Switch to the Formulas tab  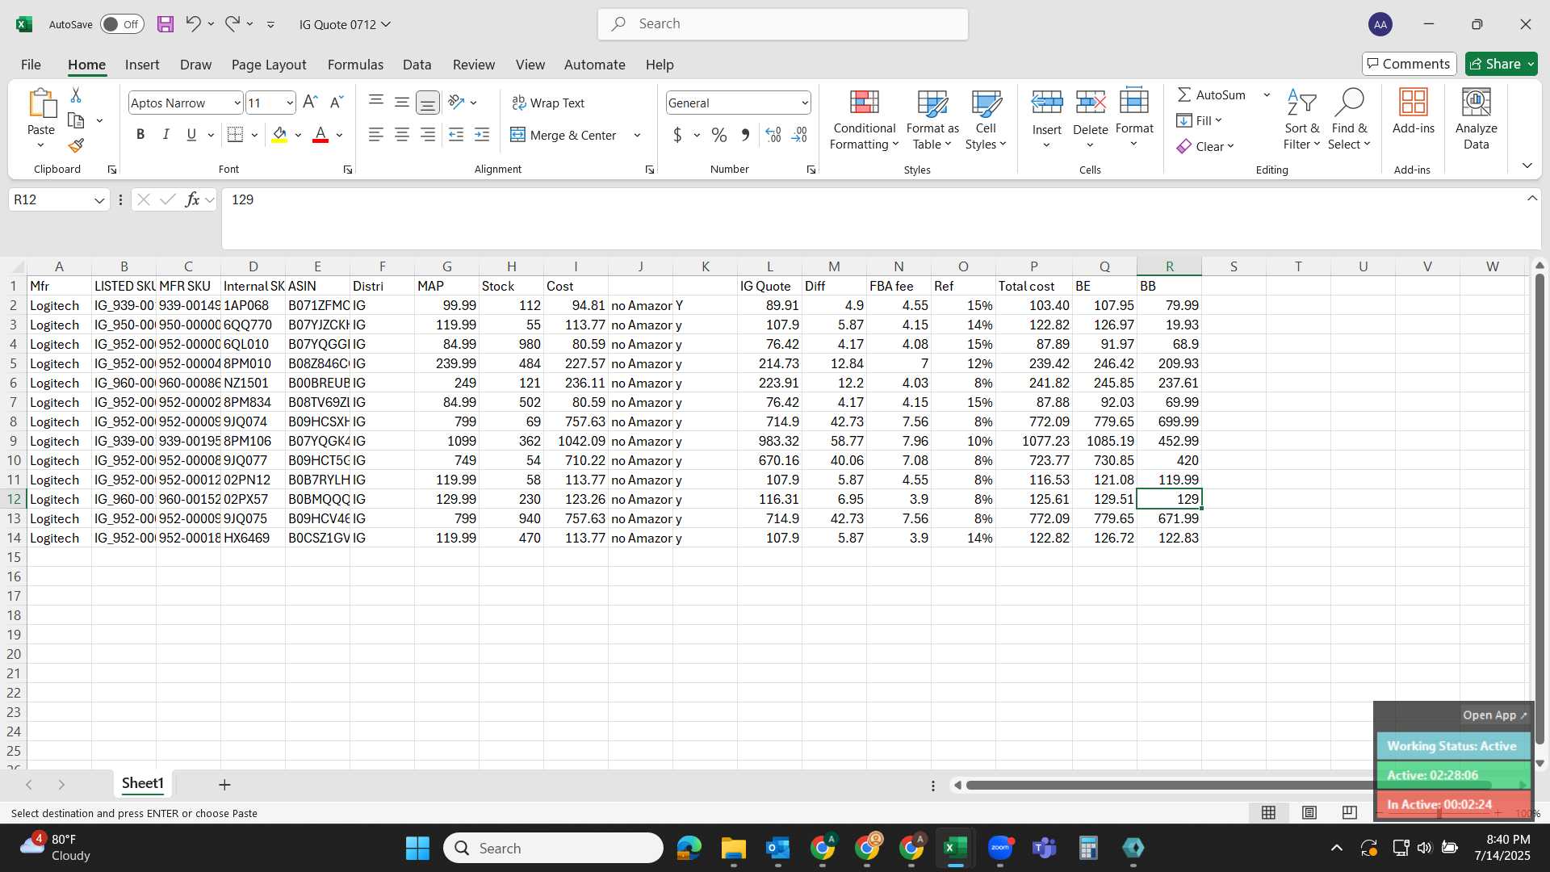[355, 65]
